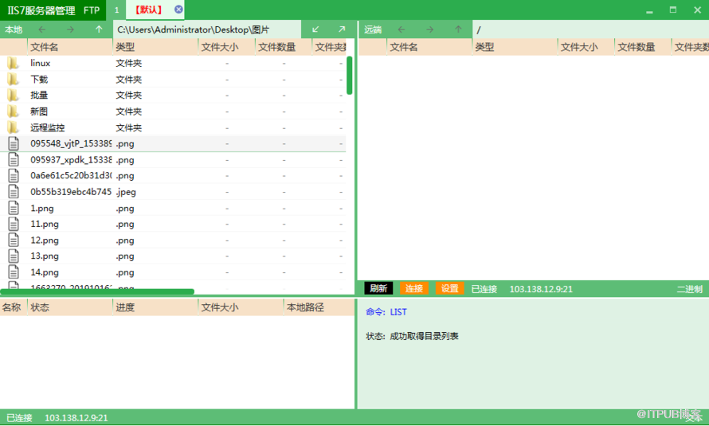Image resolution: width=709 pixels, height=426 pixels.
Task: Select the 新图 folder icon
Action: 13,111
